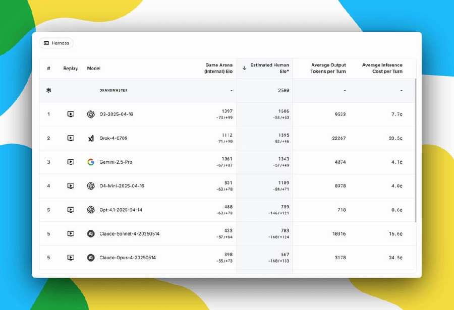Watch the Gemini-2.5-Pro replay
This screenshot has height=310, width=454.
(71, 162)
